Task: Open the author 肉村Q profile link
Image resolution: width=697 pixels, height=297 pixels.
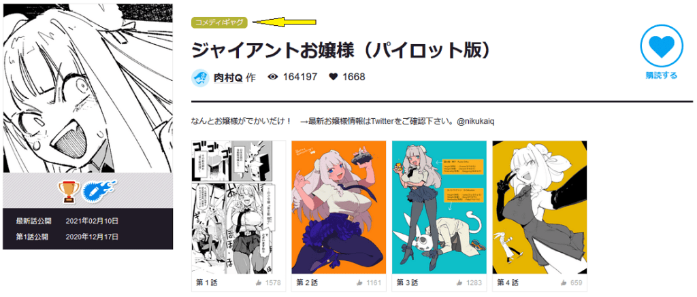Action: pos(227,77)
